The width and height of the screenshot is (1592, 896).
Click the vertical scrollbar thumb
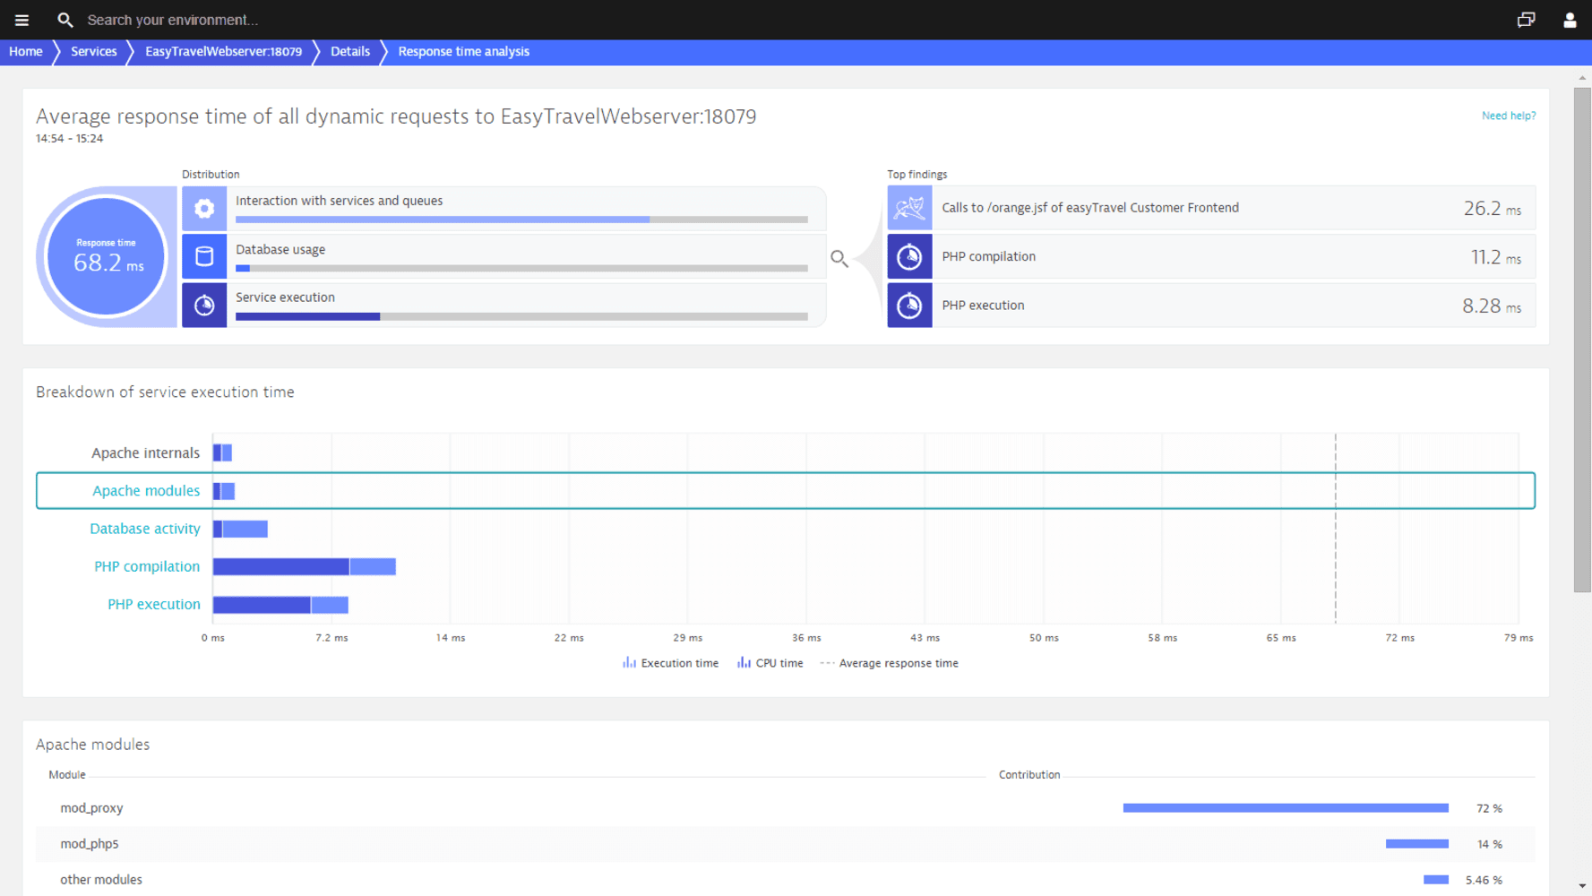coord(1582,340)
